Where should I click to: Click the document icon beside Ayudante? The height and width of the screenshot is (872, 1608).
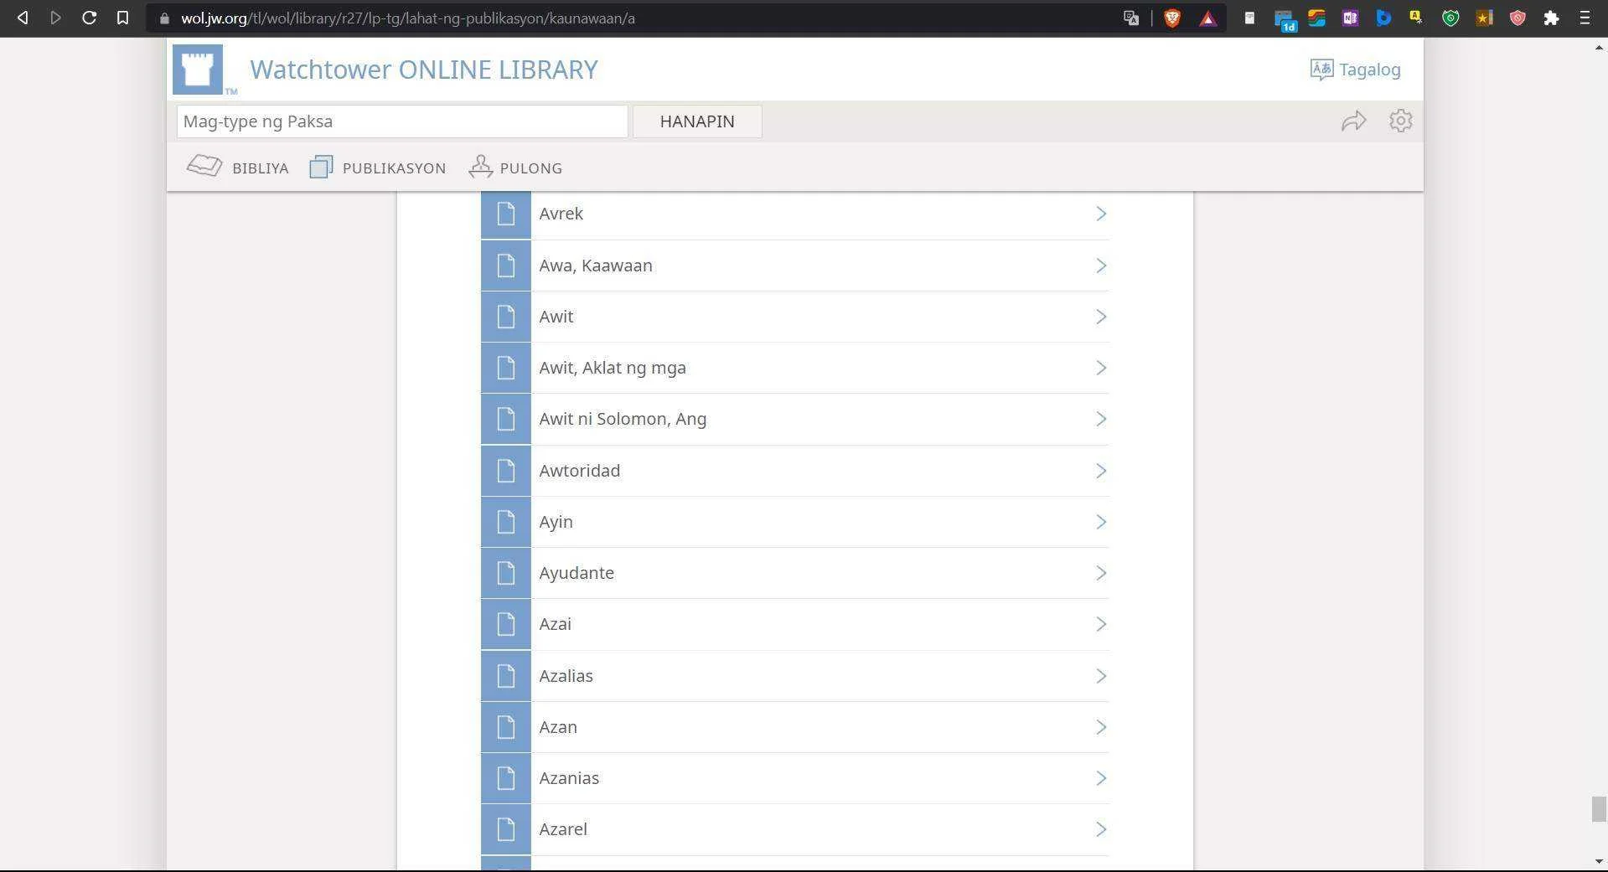(506, 573)
